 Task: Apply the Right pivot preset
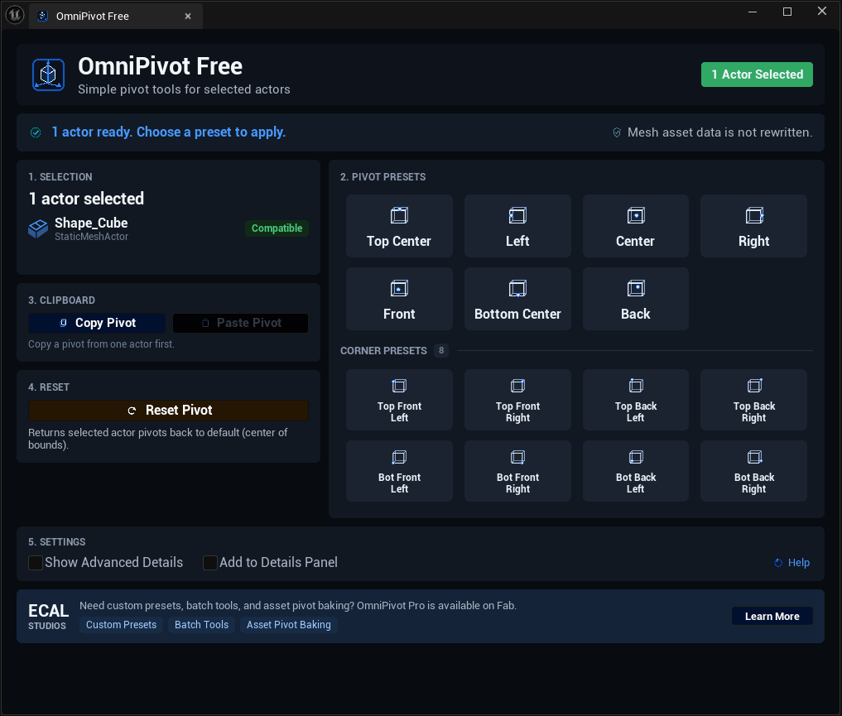pyautogui.click(x=753, y=226)
